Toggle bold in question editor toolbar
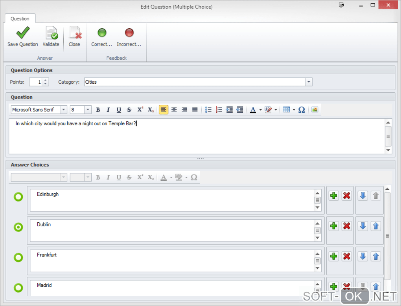Viewport: 401px width, 306px height. [98, 110]
